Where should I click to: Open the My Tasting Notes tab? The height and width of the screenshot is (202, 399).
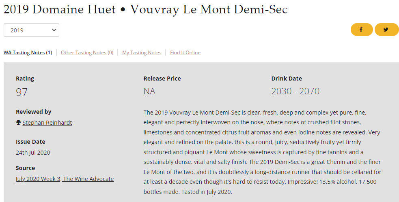(142, 53)
